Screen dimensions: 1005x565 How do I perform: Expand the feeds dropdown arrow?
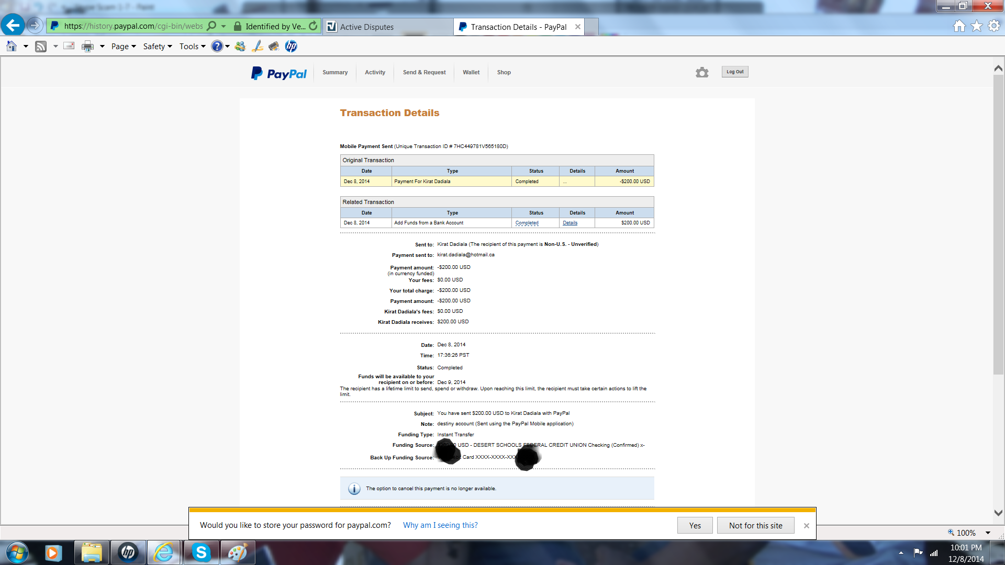click(x=55, y=47)
